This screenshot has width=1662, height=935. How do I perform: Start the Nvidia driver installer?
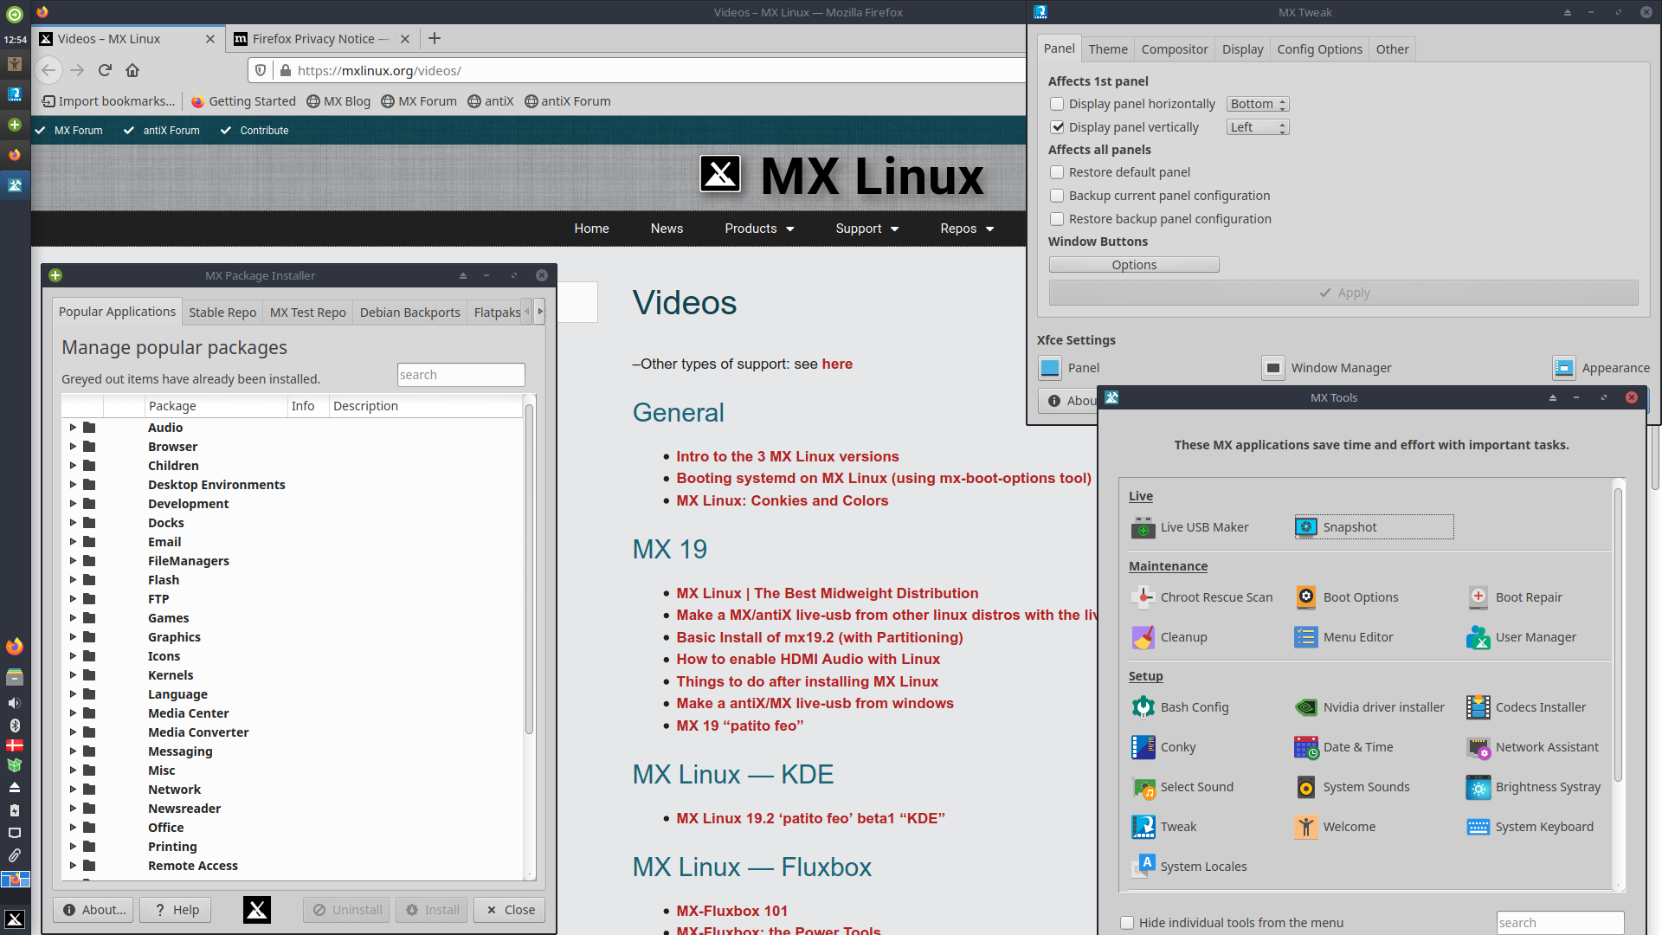[1383, 707]
